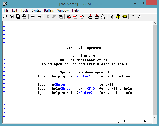Click the scrollbar up arrow
Image resolution: width=159 pixels, height=126 pixels.
pyautogui.click(x=155, y=23)
